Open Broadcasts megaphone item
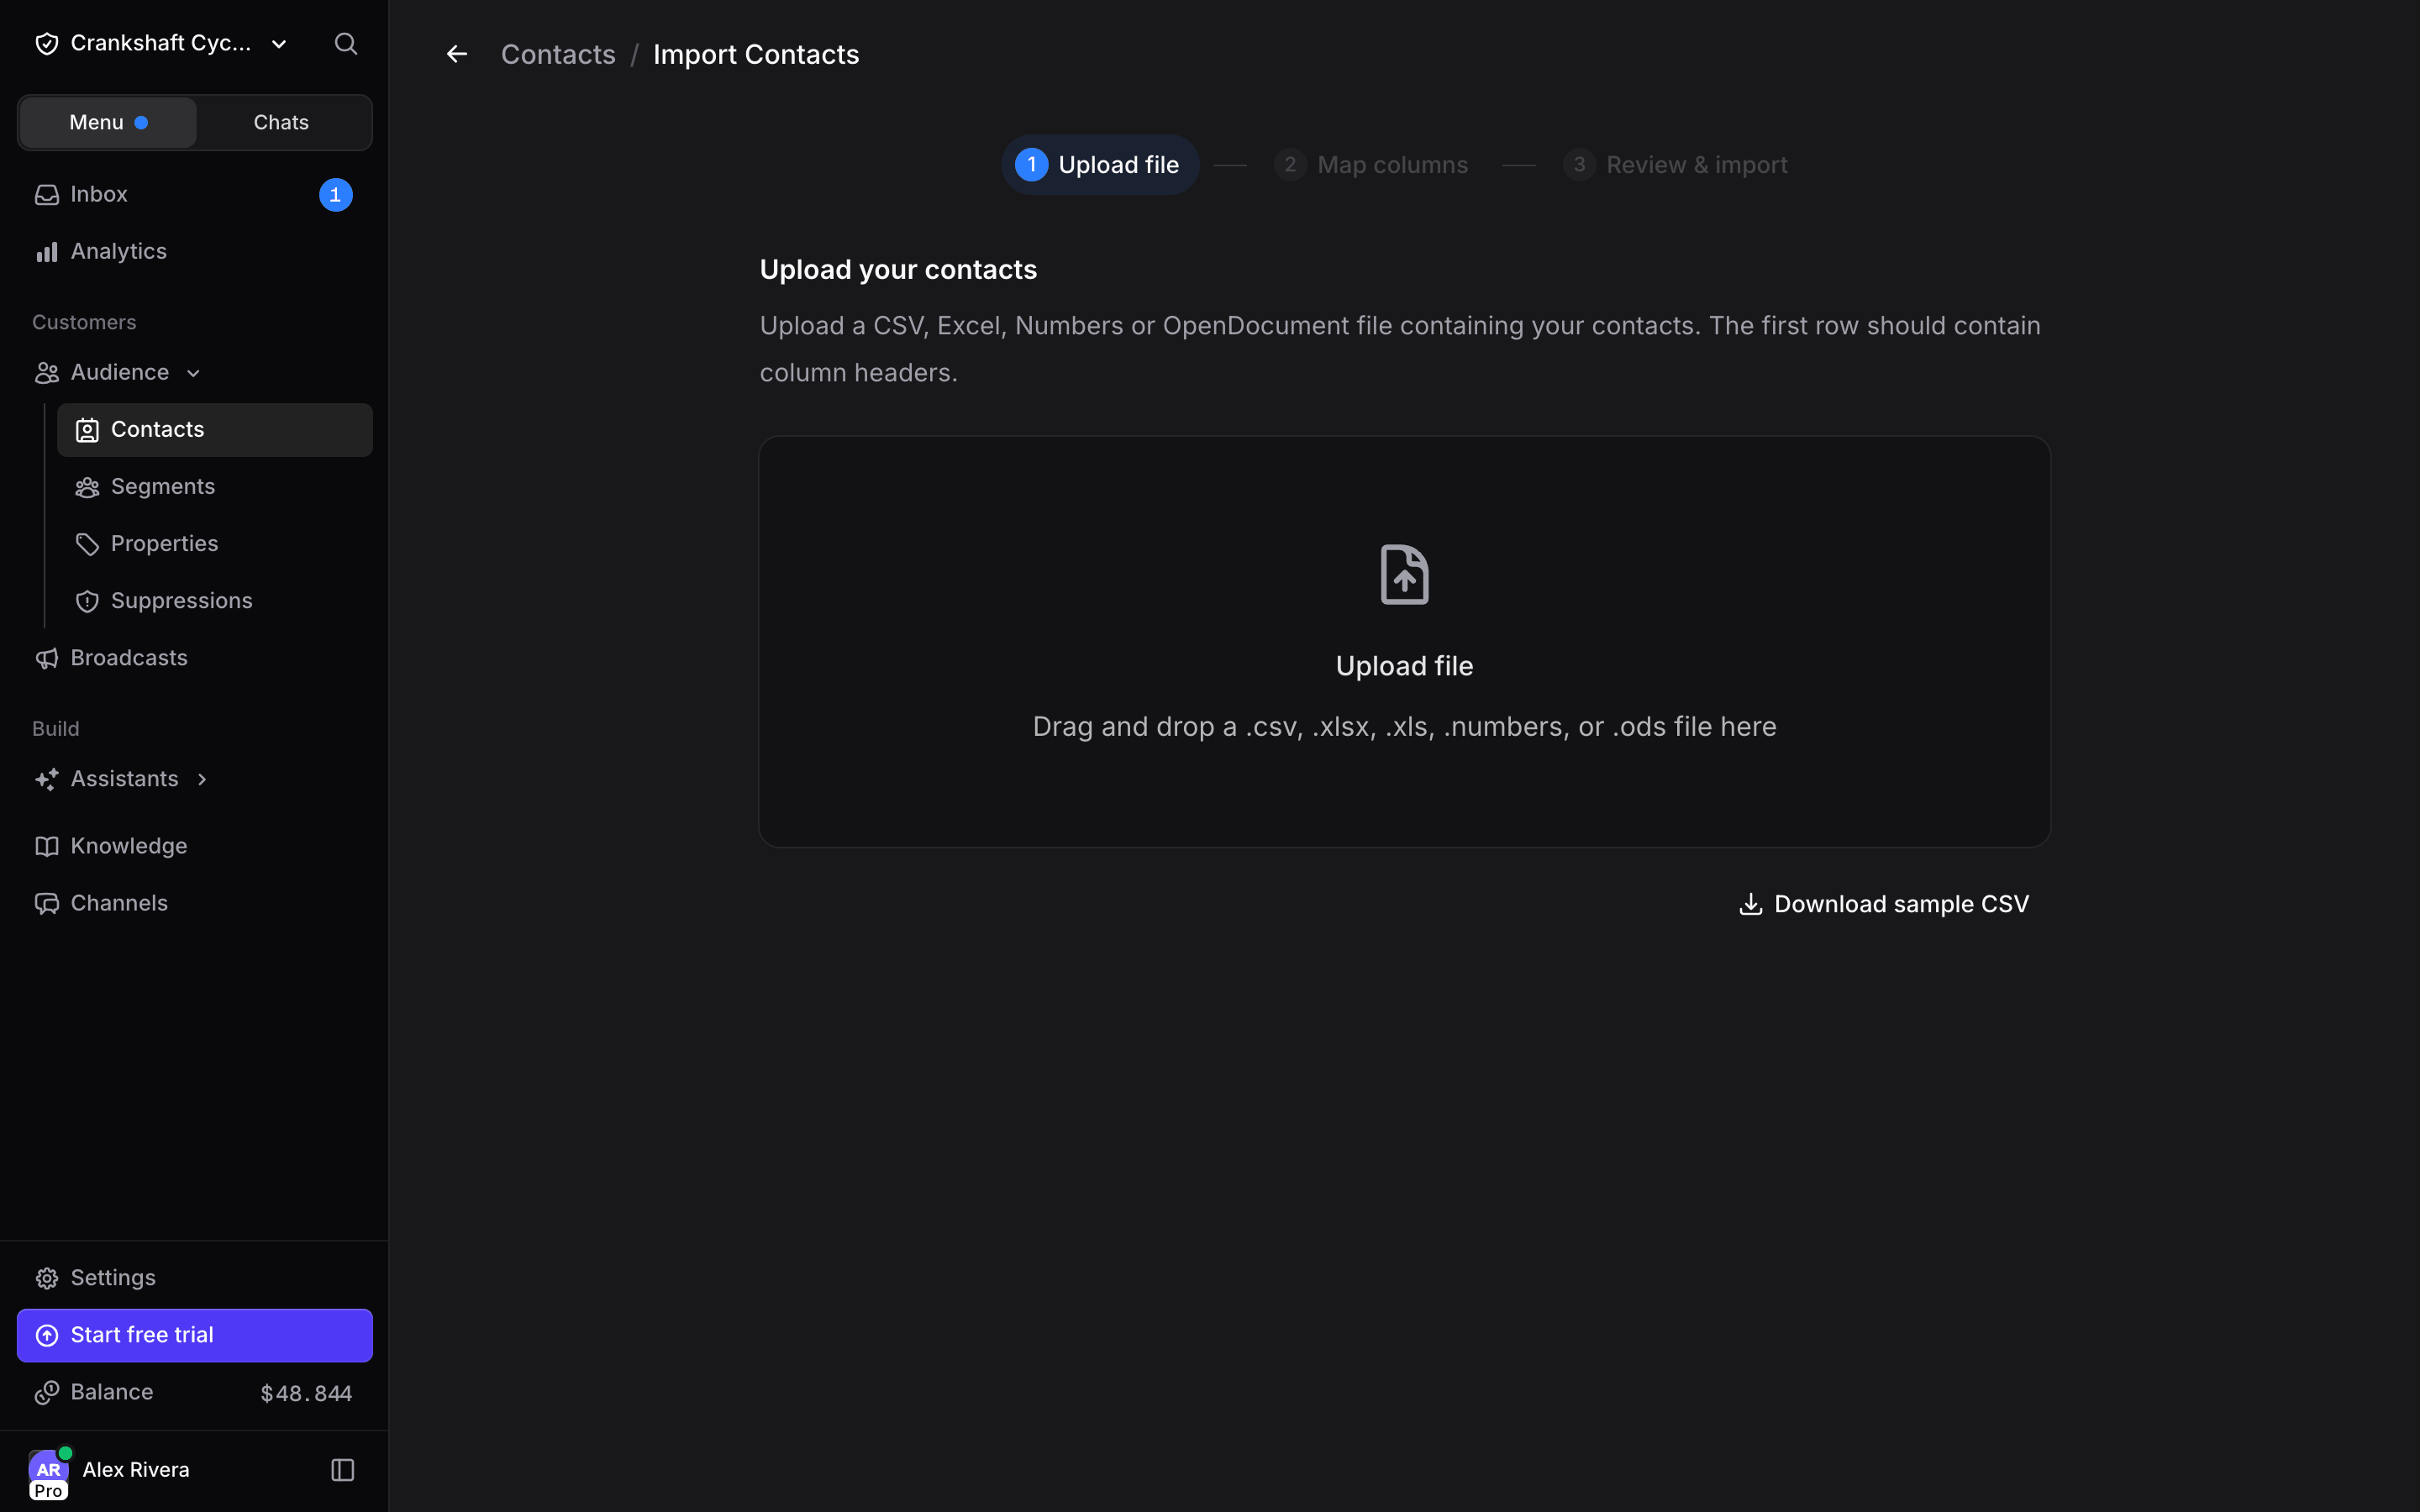This screenshot has height=1512, width=2420. click(194, 658)
